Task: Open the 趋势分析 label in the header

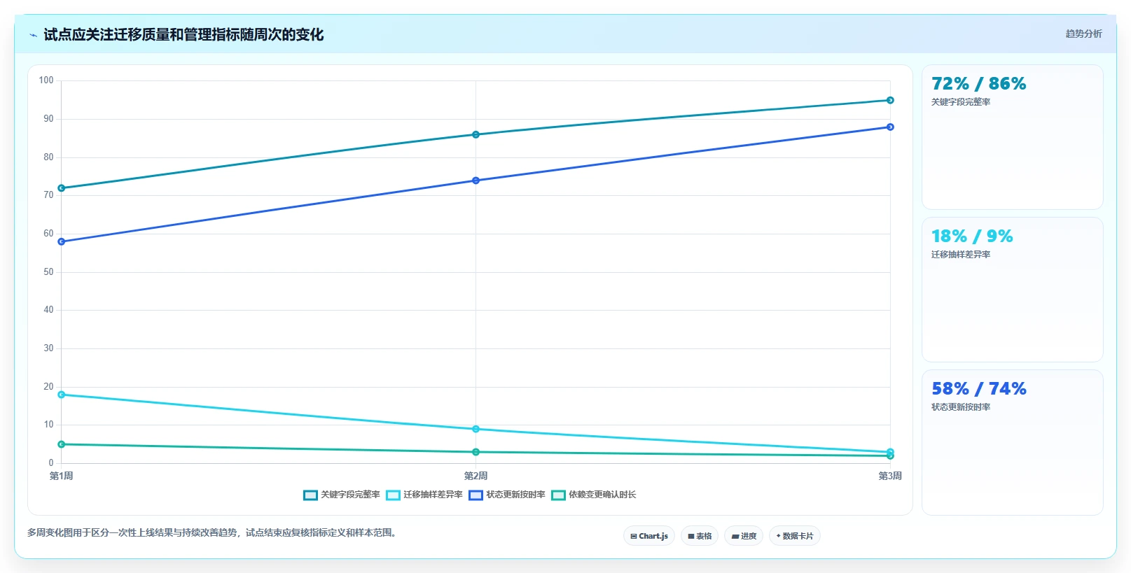Action: [x=1083, y=34]
